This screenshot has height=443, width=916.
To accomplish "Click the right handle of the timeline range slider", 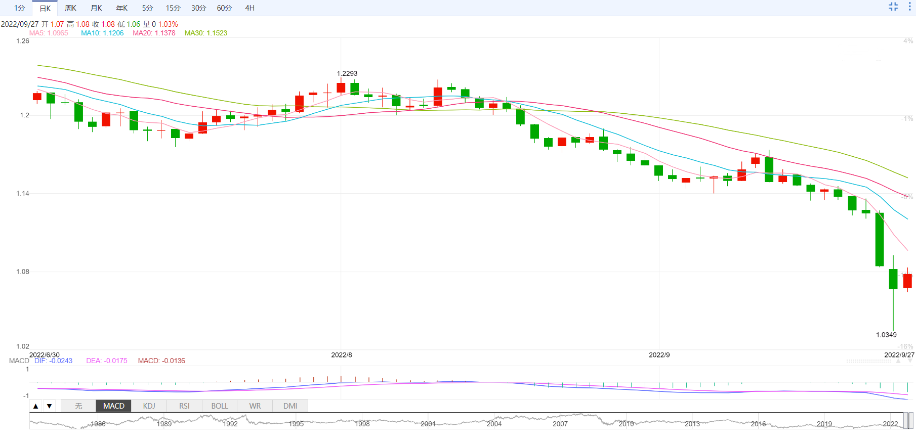I will click(x=911, y=421).
